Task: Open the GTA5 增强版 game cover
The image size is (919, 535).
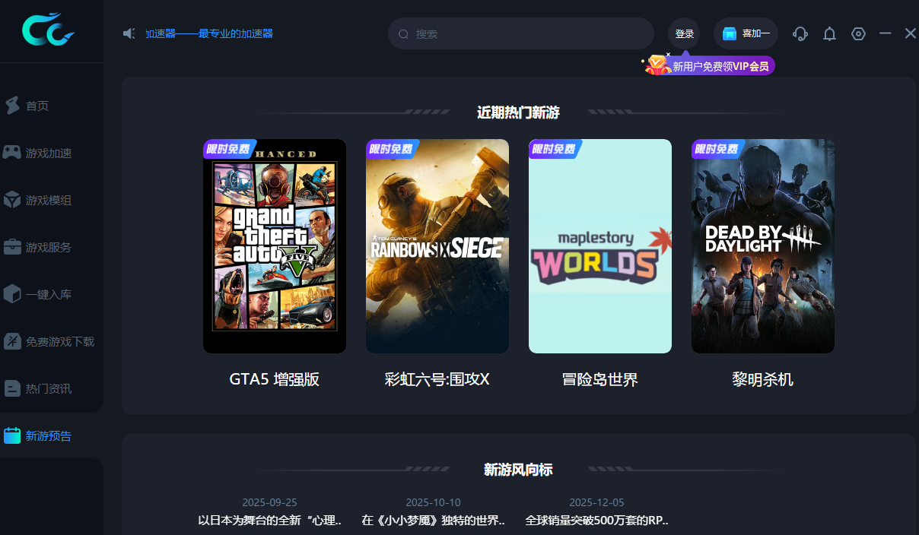Action: (275, 246)
